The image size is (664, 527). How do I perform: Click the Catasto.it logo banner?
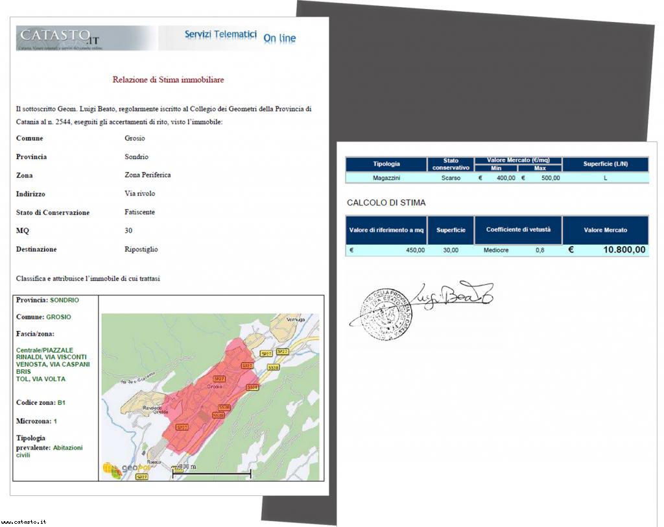click(86, 38)
